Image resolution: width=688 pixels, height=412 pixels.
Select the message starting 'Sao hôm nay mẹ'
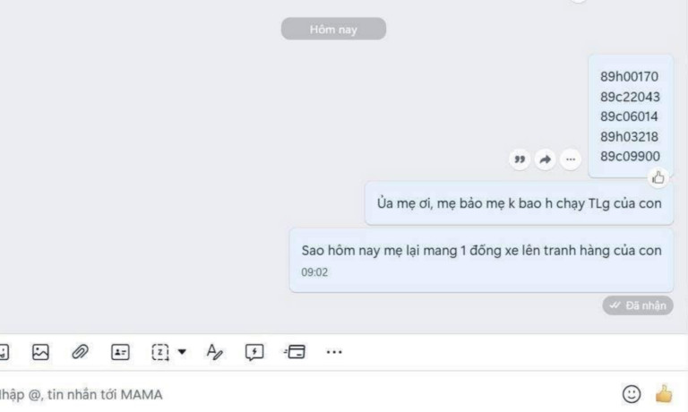point(481,260)
